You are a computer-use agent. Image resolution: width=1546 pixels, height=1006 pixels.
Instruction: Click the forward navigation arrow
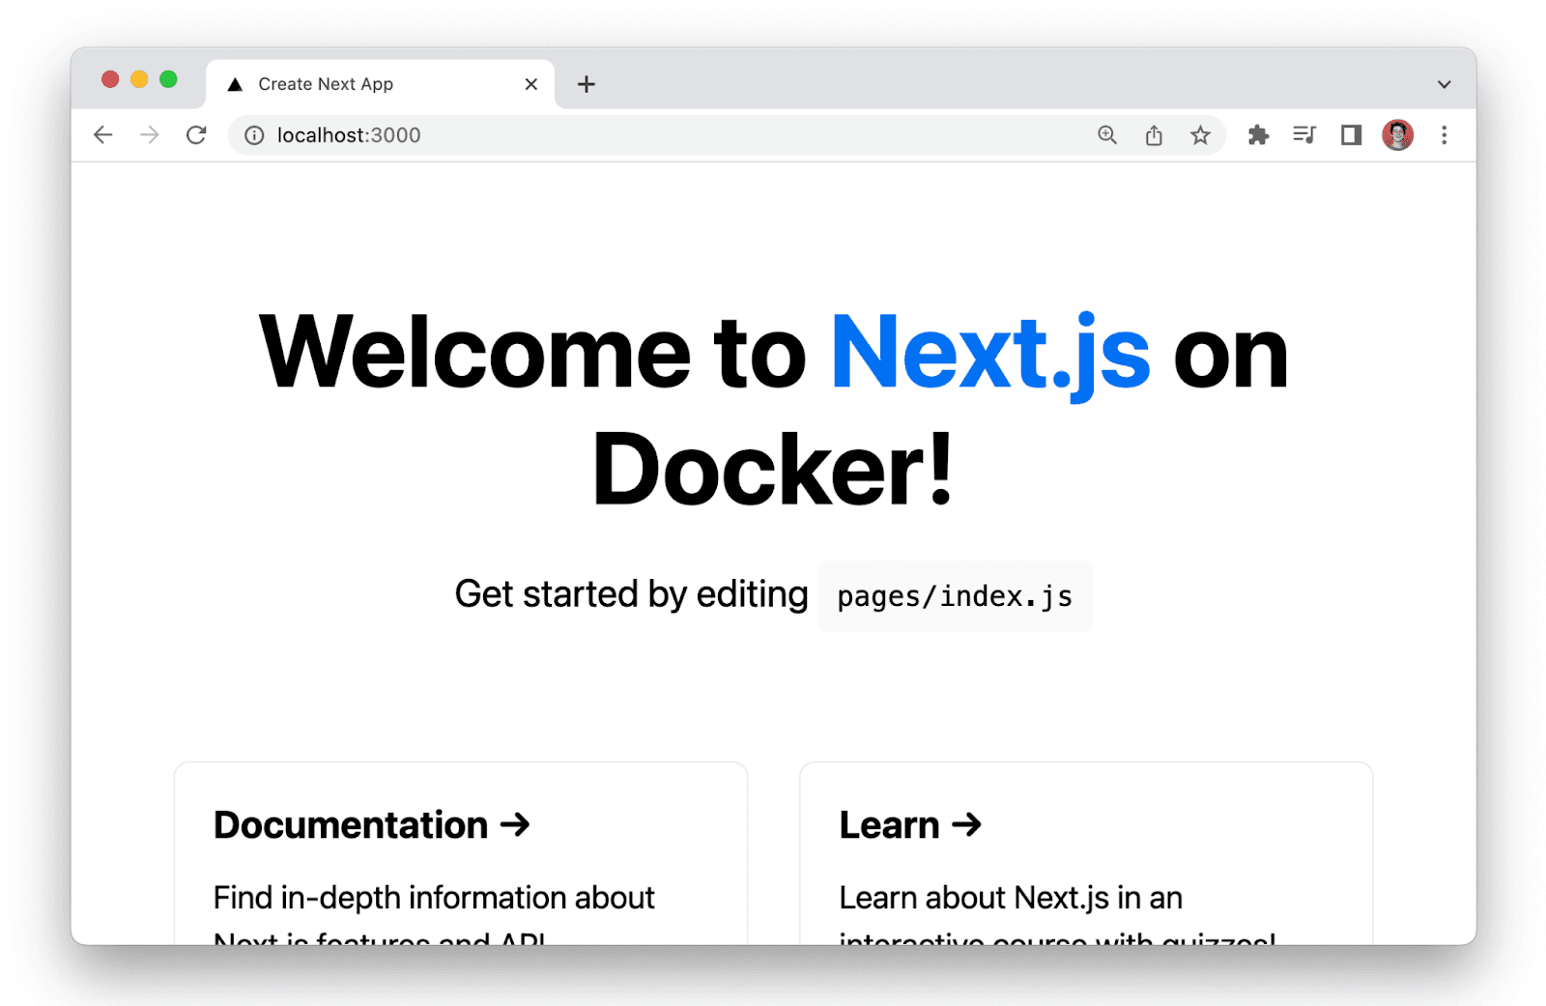coord(150,135)
